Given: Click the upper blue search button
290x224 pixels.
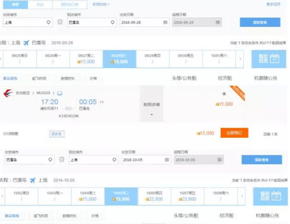Looking at the screenshot, I should (260, 22).
